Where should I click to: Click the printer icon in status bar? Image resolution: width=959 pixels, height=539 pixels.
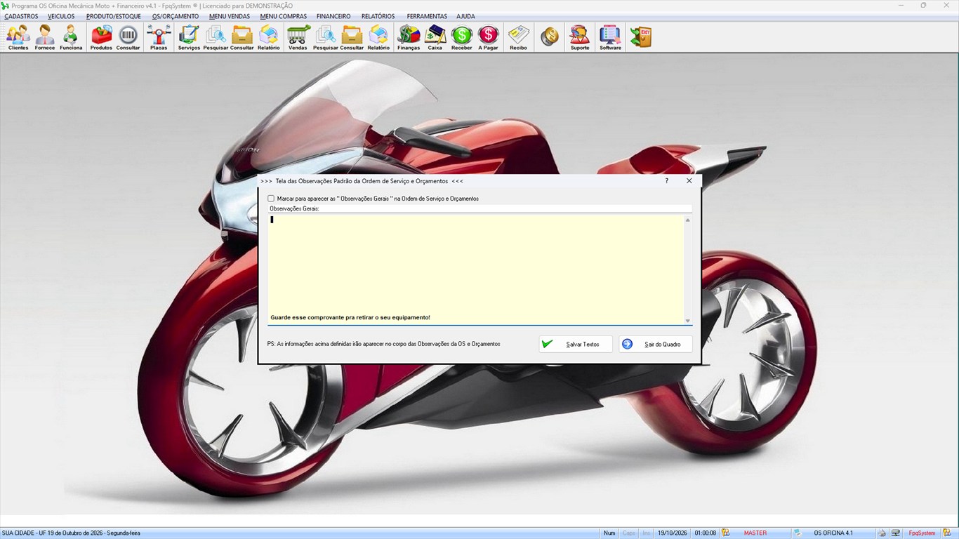tap(882, 533)
